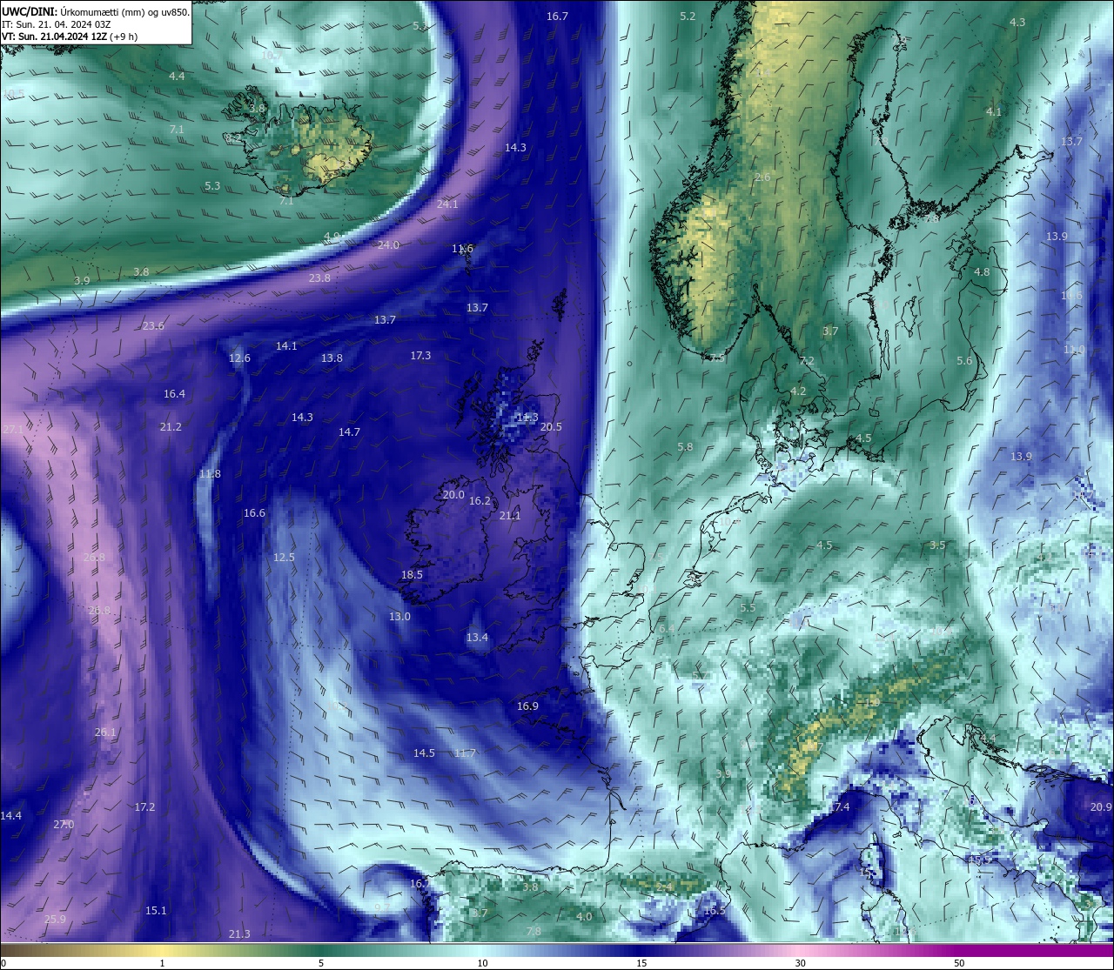The height and width of the screenshot is (970, 1114).
Task: Click the 16.2 value over the Irish Sea
Action: [480, 501]
